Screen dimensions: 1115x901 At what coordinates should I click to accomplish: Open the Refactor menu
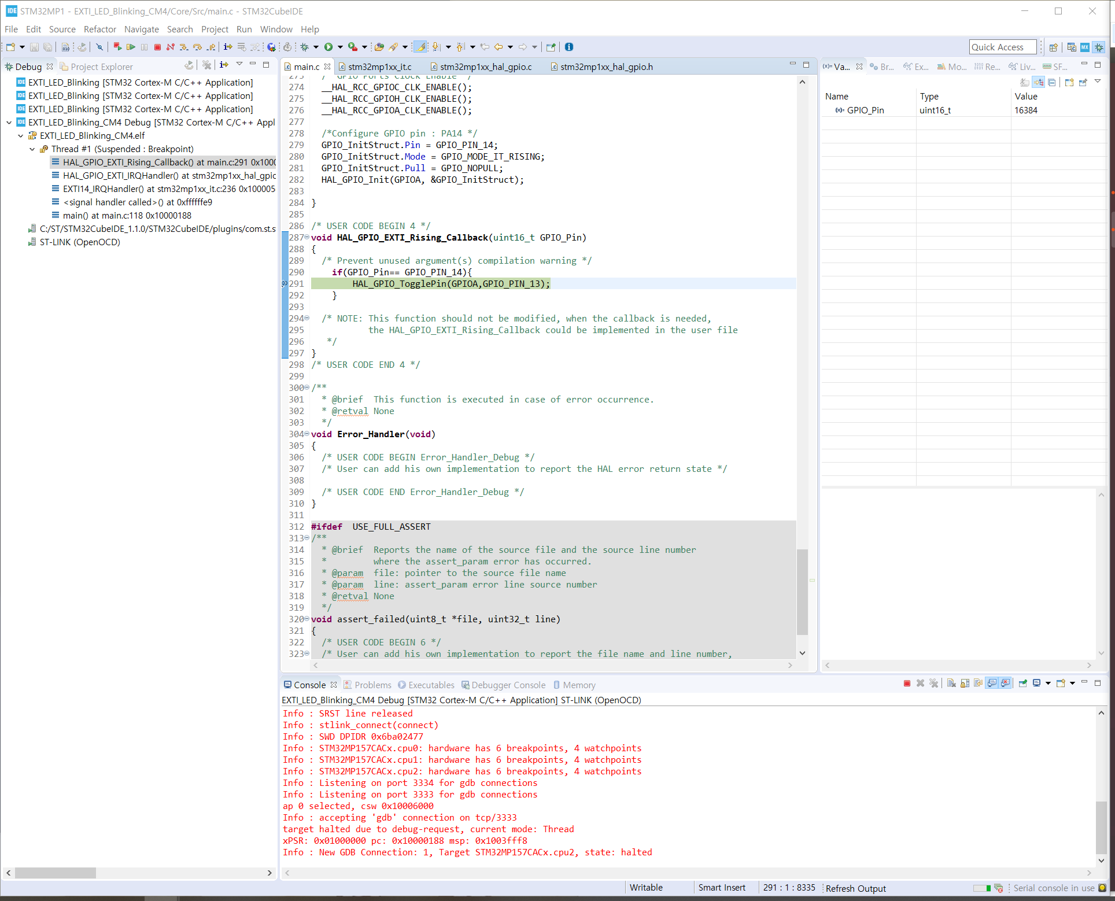[x=100, y=29]
